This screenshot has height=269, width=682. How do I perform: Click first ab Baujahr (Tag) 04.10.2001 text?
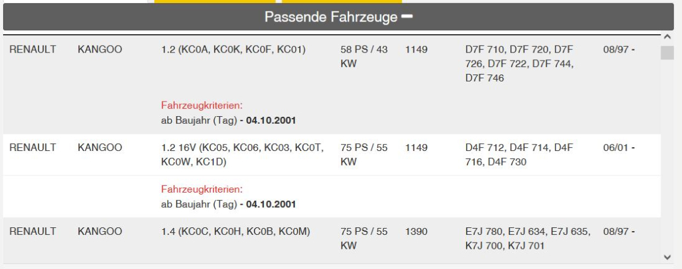(x=229, y=121)
